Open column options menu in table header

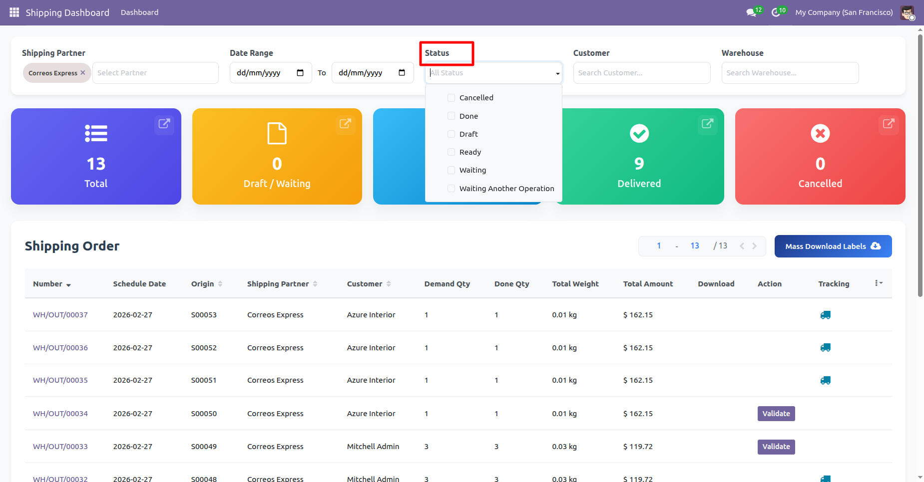[x=879, y=283]
